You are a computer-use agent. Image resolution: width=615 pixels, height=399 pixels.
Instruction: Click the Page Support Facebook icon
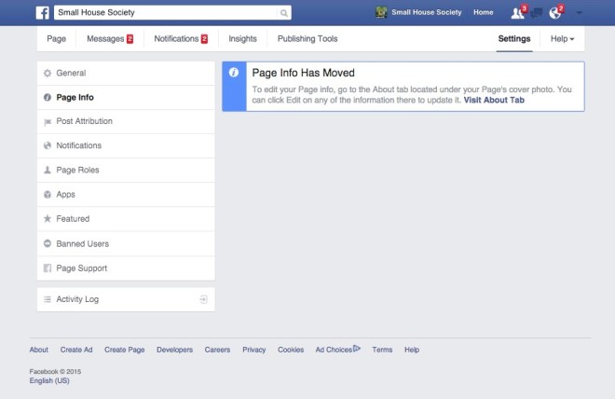tap(48, 268)
